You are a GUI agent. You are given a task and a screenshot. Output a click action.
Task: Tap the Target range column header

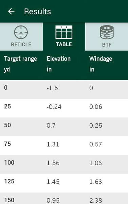click(20, 59)
